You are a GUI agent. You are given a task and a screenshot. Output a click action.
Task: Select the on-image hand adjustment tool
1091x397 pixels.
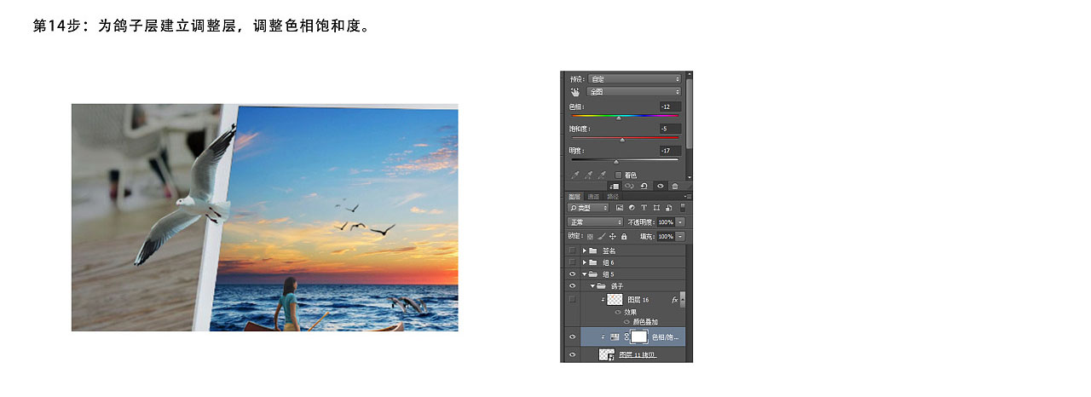[x=574, y=91]
